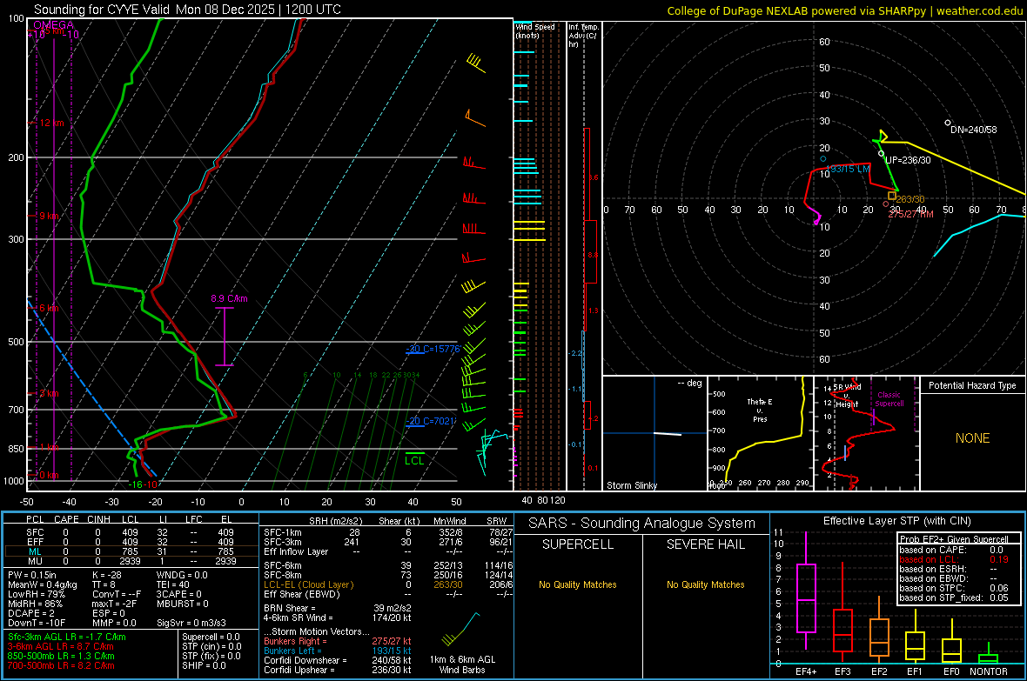
Task: Click the red based on LCL probability row
Action: pos(954,559)
